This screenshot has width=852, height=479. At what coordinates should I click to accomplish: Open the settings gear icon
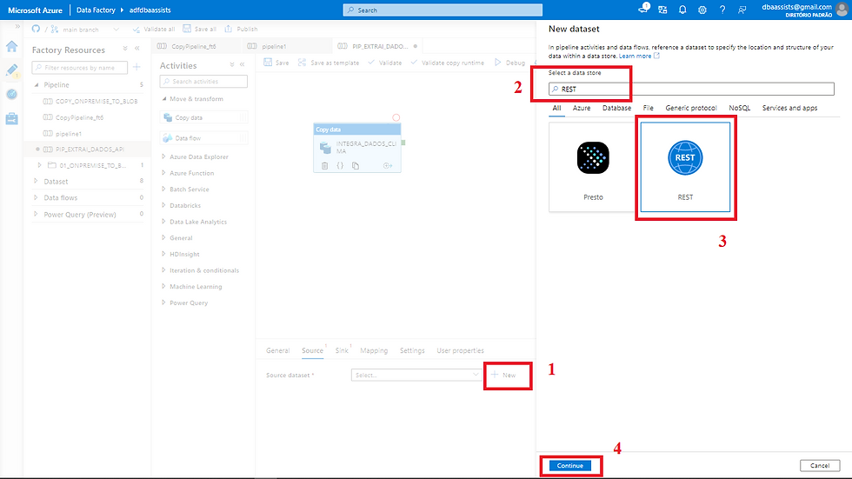click(702, 10)
